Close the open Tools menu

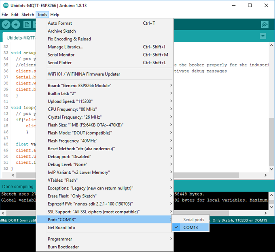(42, 15)
